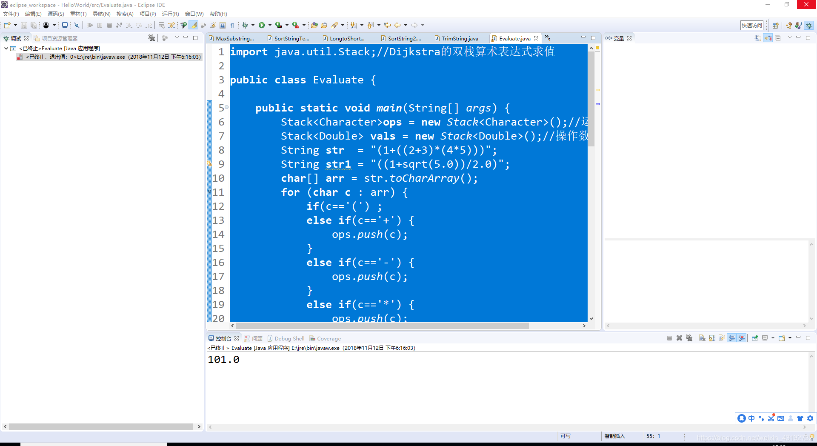
Task: Open dropdown next to Back navigation arrow
Action: [x=406, y=26]
